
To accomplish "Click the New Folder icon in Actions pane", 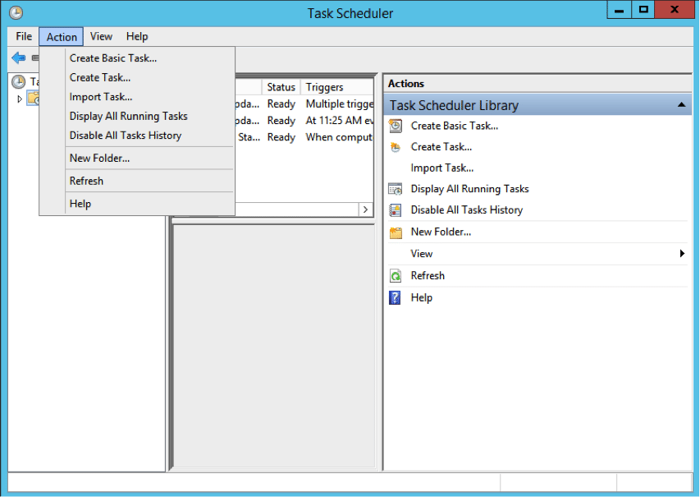I will pos(396,232).
